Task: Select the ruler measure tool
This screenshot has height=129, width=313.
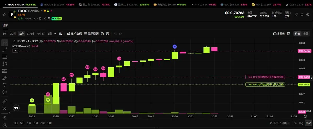Action: [5, 101]
